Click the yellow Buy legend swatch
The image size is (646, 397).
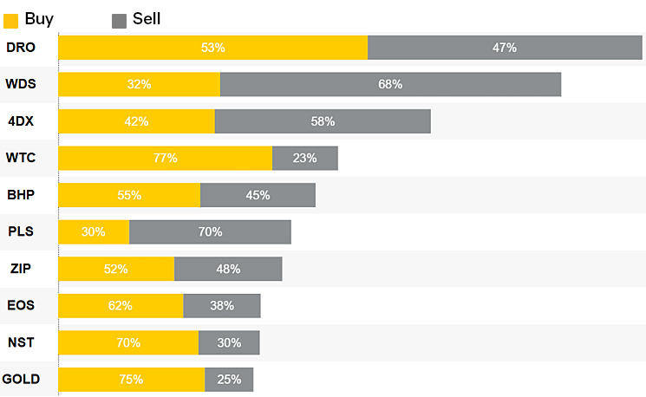pyautogui.click(x=11, y=20)
